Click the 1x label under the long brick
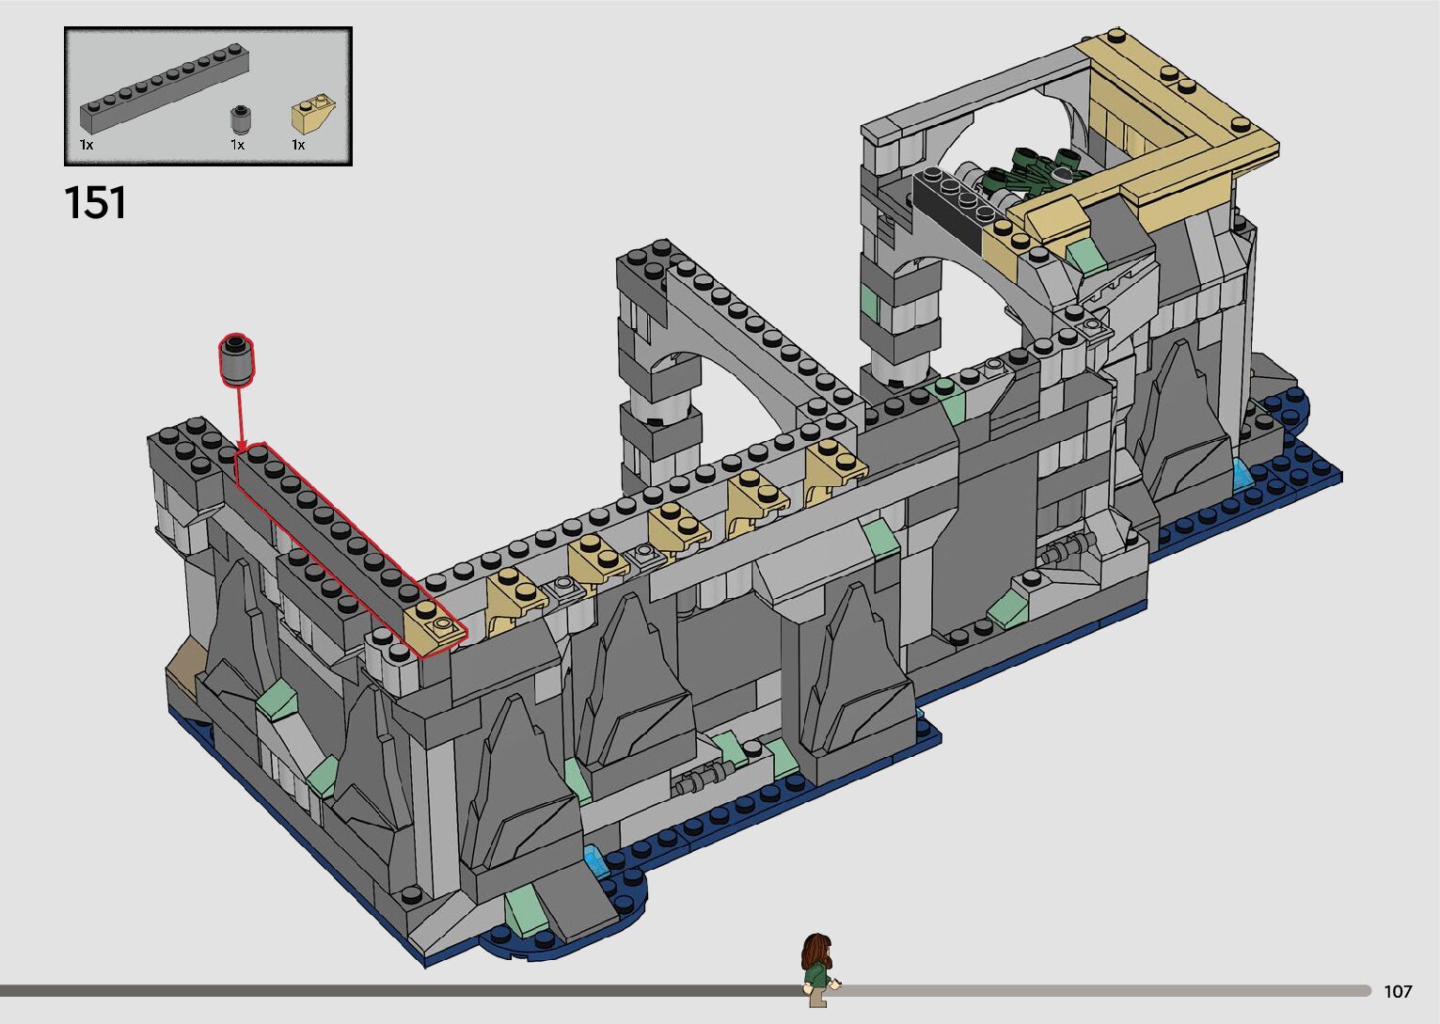1440x1024 pixels. coord(87,145)
